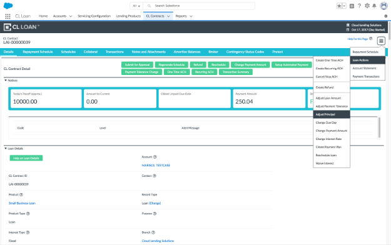
Task: Collapse the Notices section triangle
Action: pyautogui.click(x=6, y=81)
